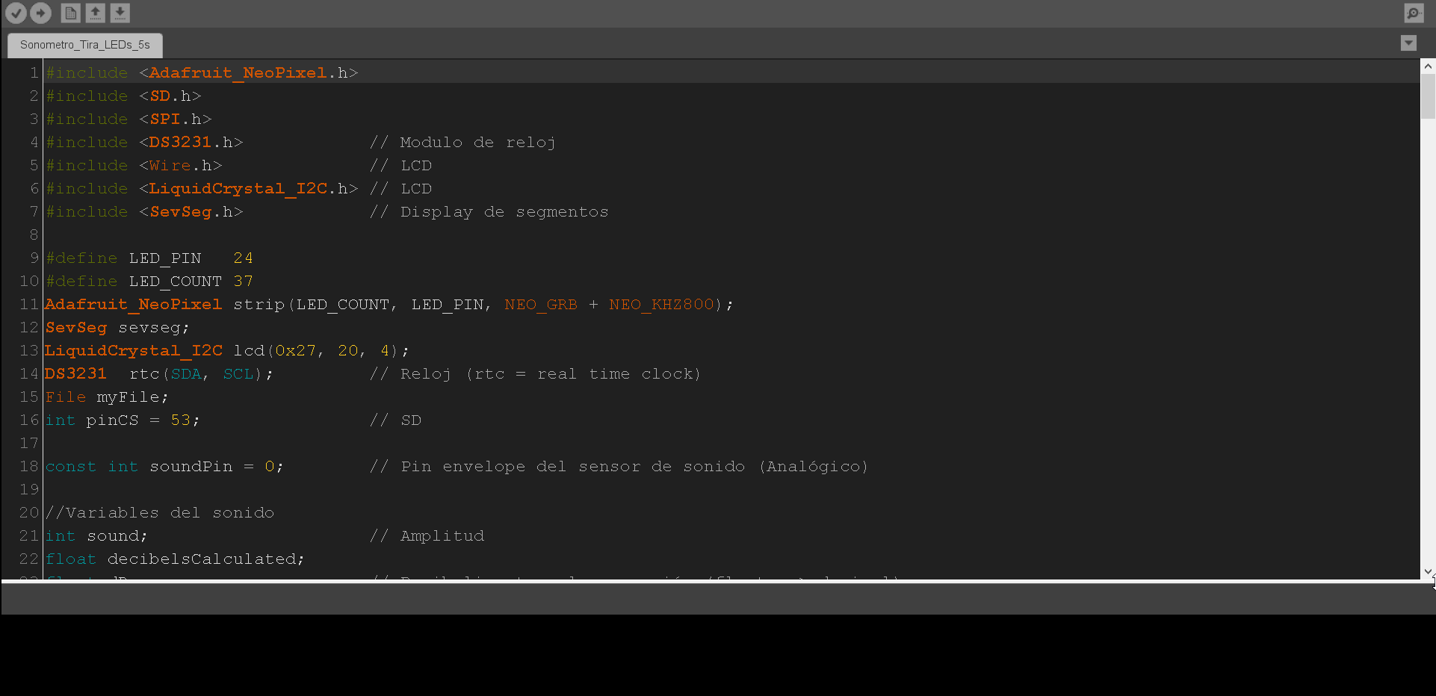This screenshot has width=1436, height=696.
Task: Open a sketch using the up-arrow icon
Action: [95, 13]
